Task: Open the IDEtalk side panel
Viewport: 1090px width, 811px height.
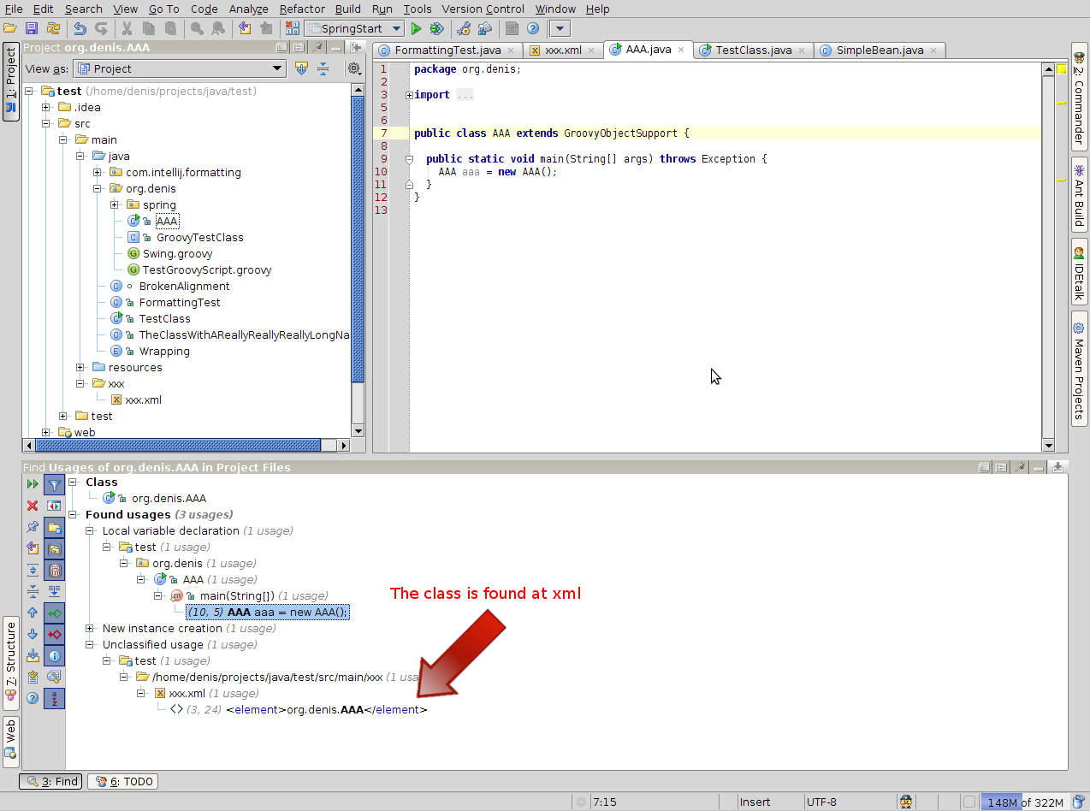Action: coord(1079,271)
